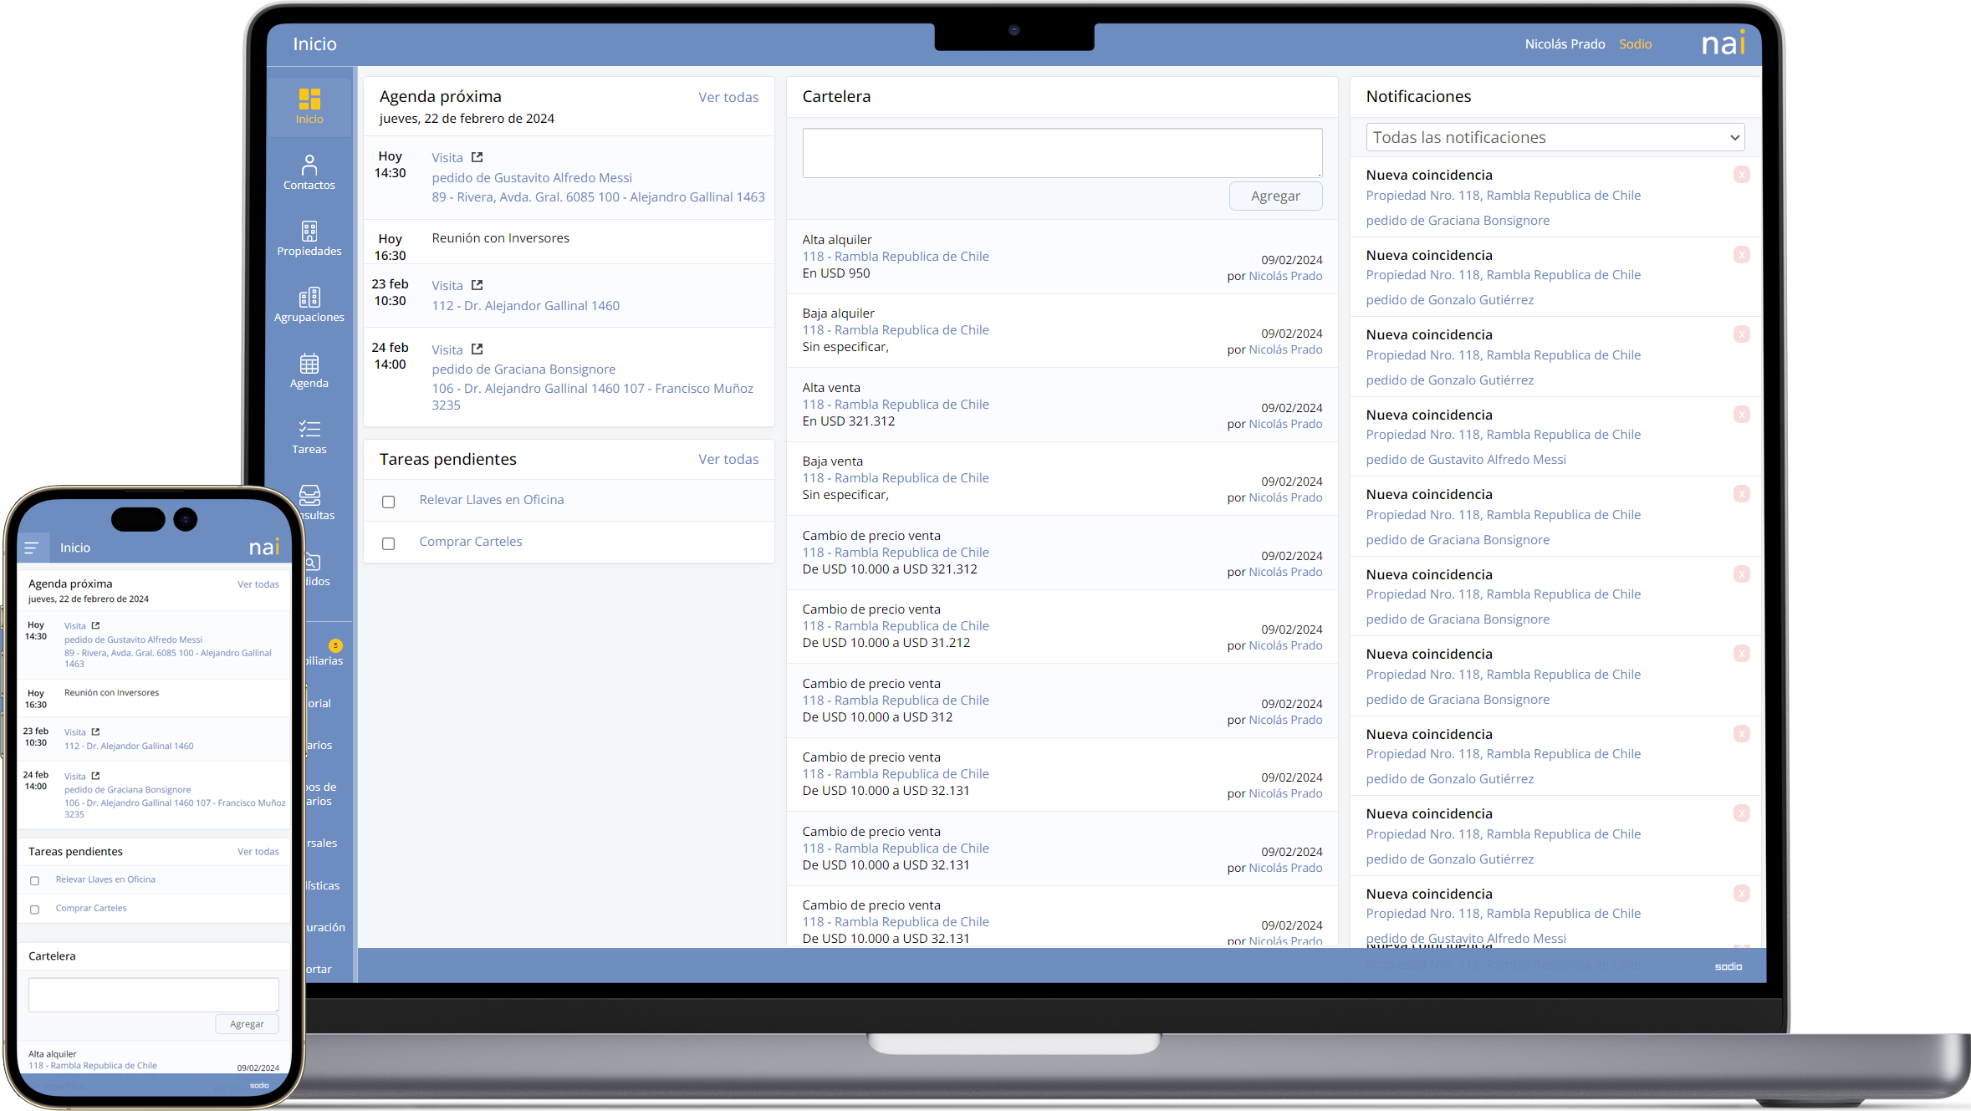The height and width of the screenshot is (1111, 1971).
Task: Check the Relevar Llaves en Oficina task
Action: 388,502
